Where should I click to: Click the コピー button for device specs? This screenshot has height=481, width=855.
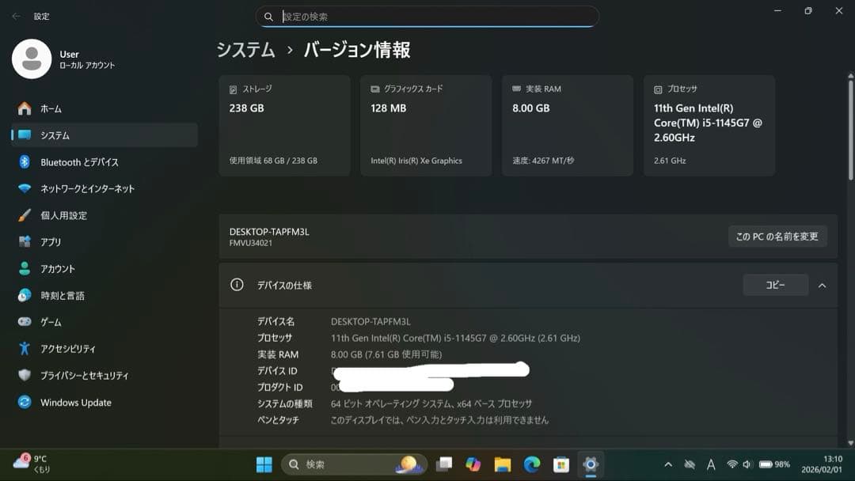[775, 285]
